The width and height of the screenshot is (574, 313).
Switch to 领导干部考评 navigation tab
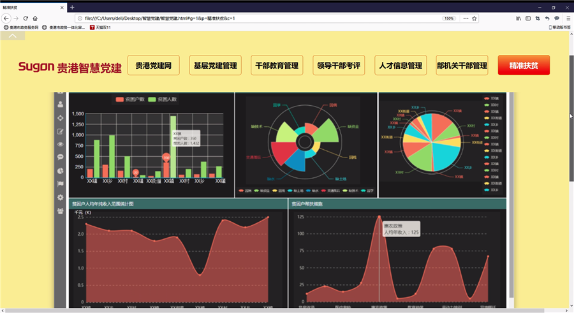(x=339, y=65)
